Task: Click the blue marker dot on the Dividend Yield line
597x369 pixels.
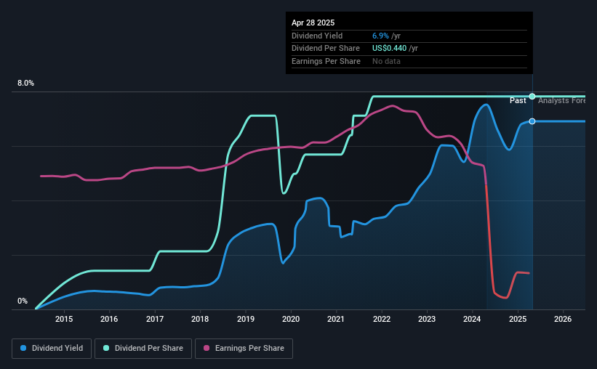Action: [532, 121]
